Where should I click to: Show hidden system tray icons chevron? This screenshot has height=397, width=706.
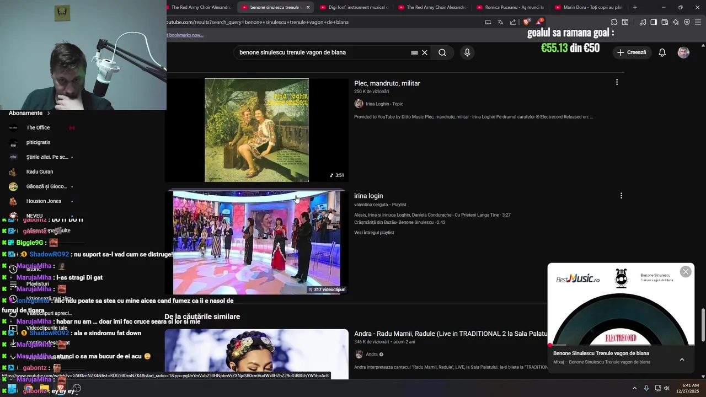coord(634,388)
